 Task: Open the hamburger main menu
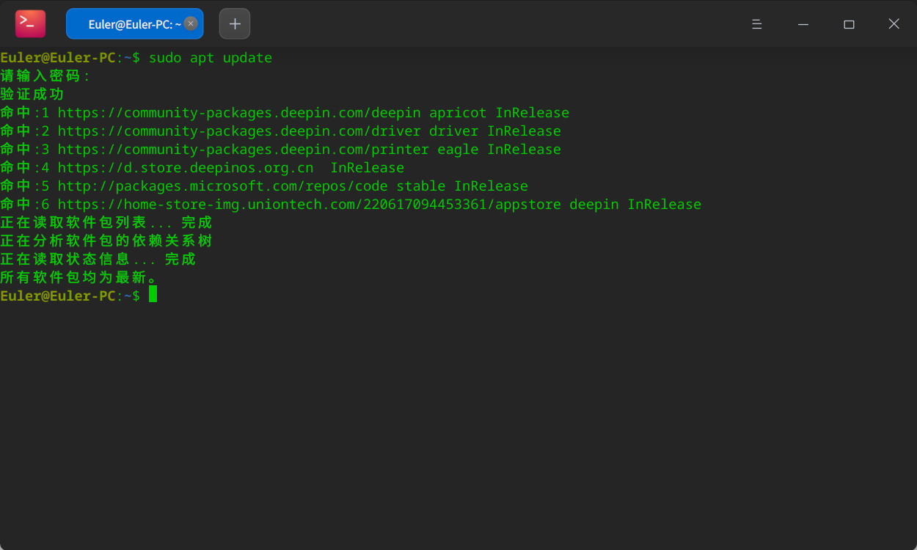click(x=756, y=24)
